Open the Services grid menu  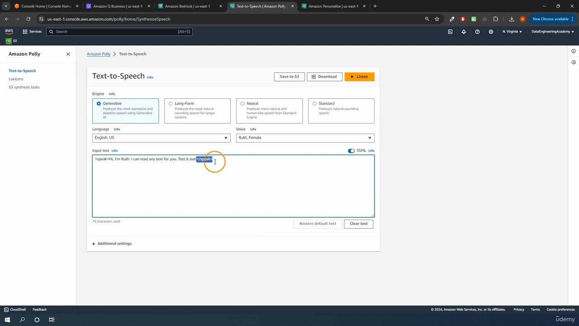(x=32, y=32)
